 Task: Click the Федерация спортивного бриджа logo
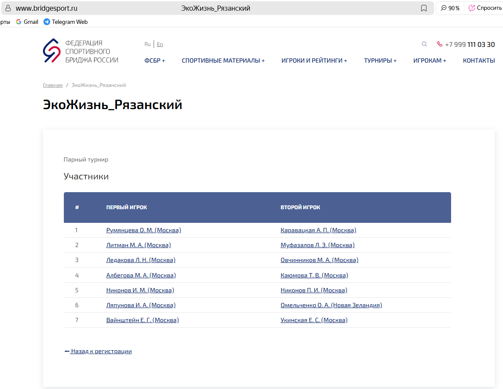tap(80, 52)
